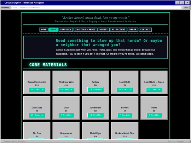
Task: Select the Metal Pipe product name
Action: [x=95, y=133]
